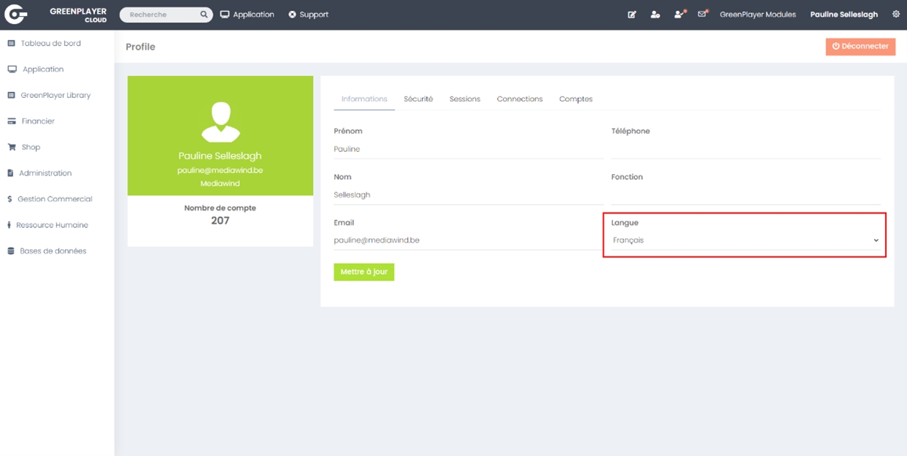This screenshot has width=907, height=456.
Task: Open the Langue dropdown
Action: pyautogui.click(x=745, y=240)
